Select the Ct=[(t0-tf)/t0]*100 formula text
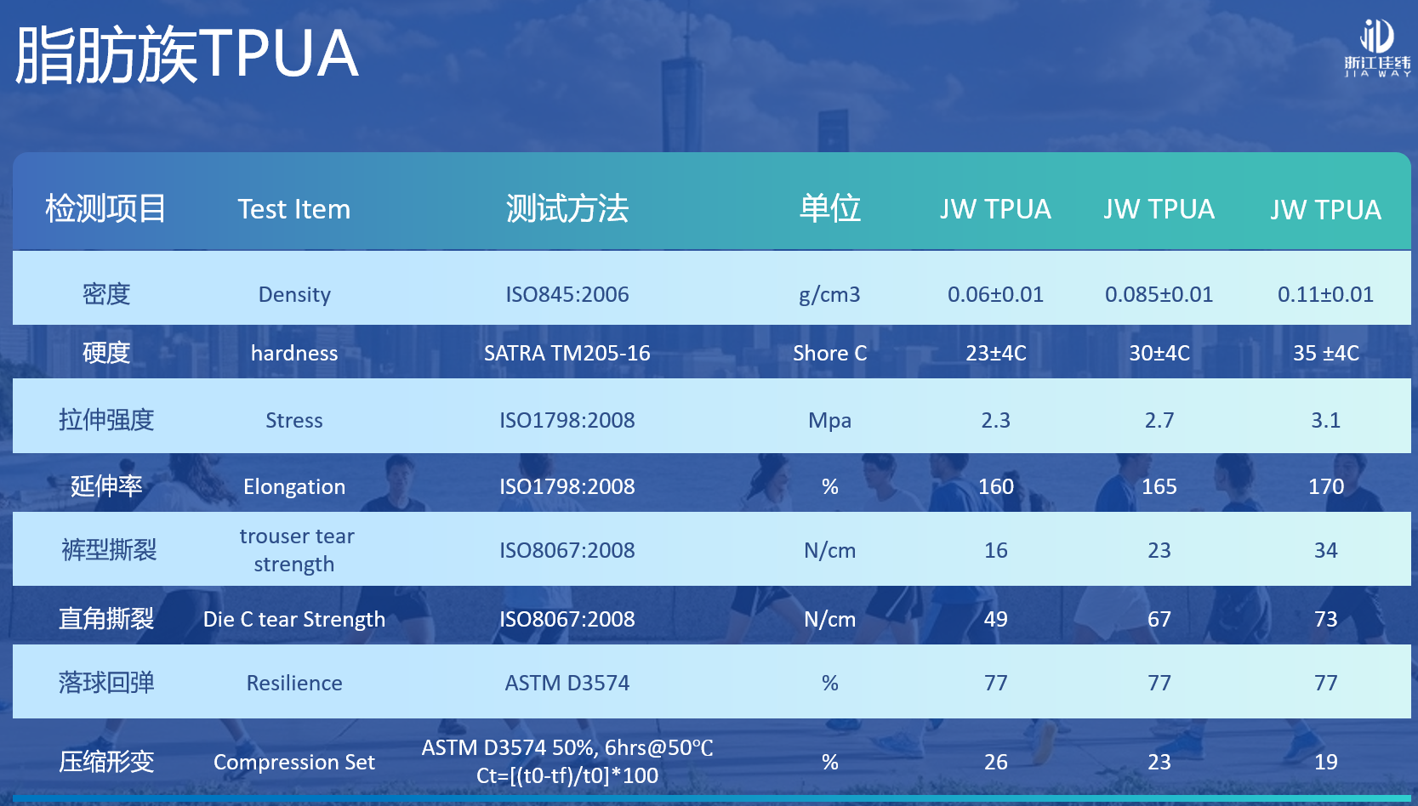Viewport: 1418px width, 806px height. [567, 775]
